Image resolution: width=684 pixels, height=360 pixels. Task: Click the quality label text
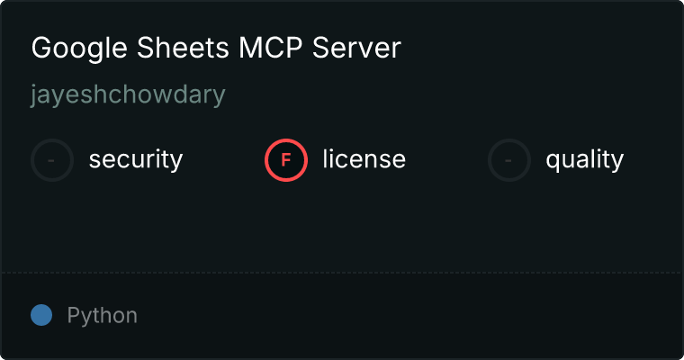click(x=584, y=159)
